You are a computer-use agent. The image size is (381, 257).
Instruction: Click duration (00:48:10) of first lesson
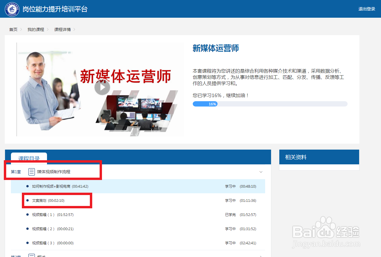coord(248,186)
